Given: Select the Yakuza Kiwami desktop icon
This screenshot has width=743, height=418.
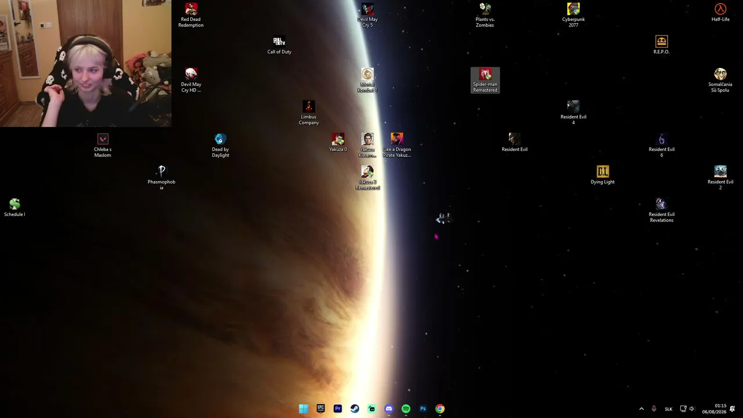Looking at the screenshot, I should [x=367, y=145].
